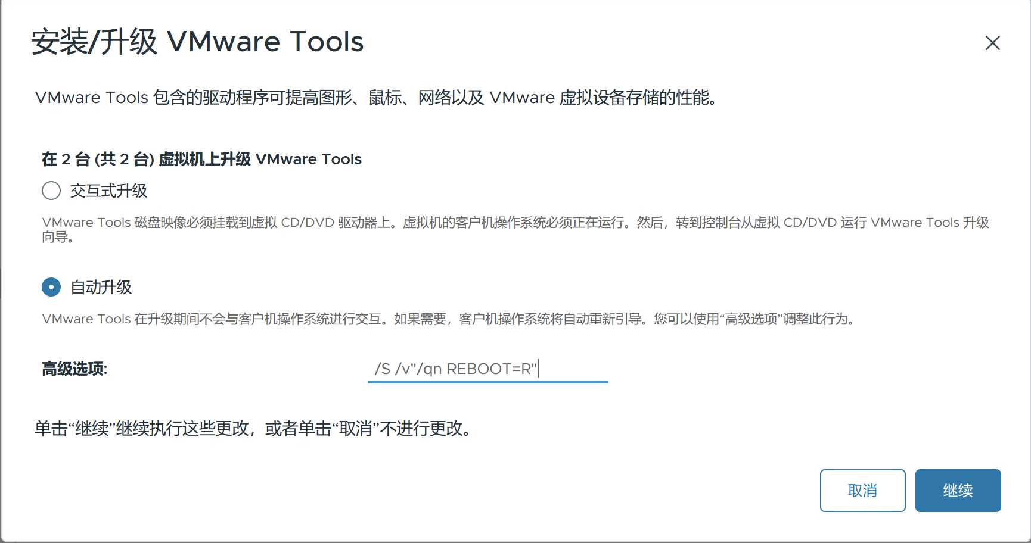This screenshot has width=1031, height=543.
Task: Click the 继续 button
Action: [958, 491]
